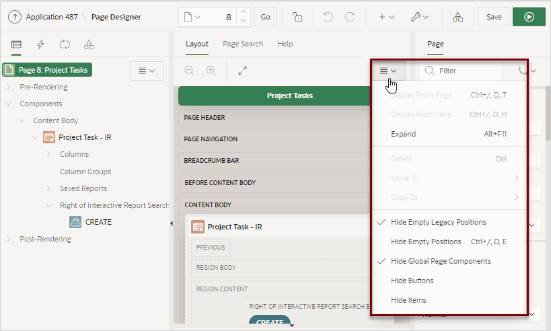The height and width of the screenshot is (331, 551).
Task: Click the Application 487 breadcrumb link
Action: [52, 17]
